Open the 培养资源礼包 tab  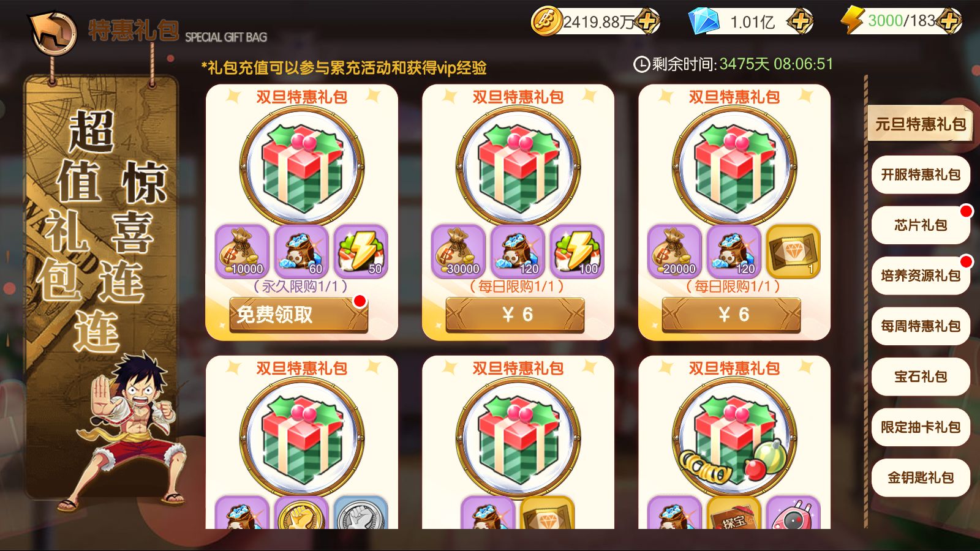tap(921, 275)
